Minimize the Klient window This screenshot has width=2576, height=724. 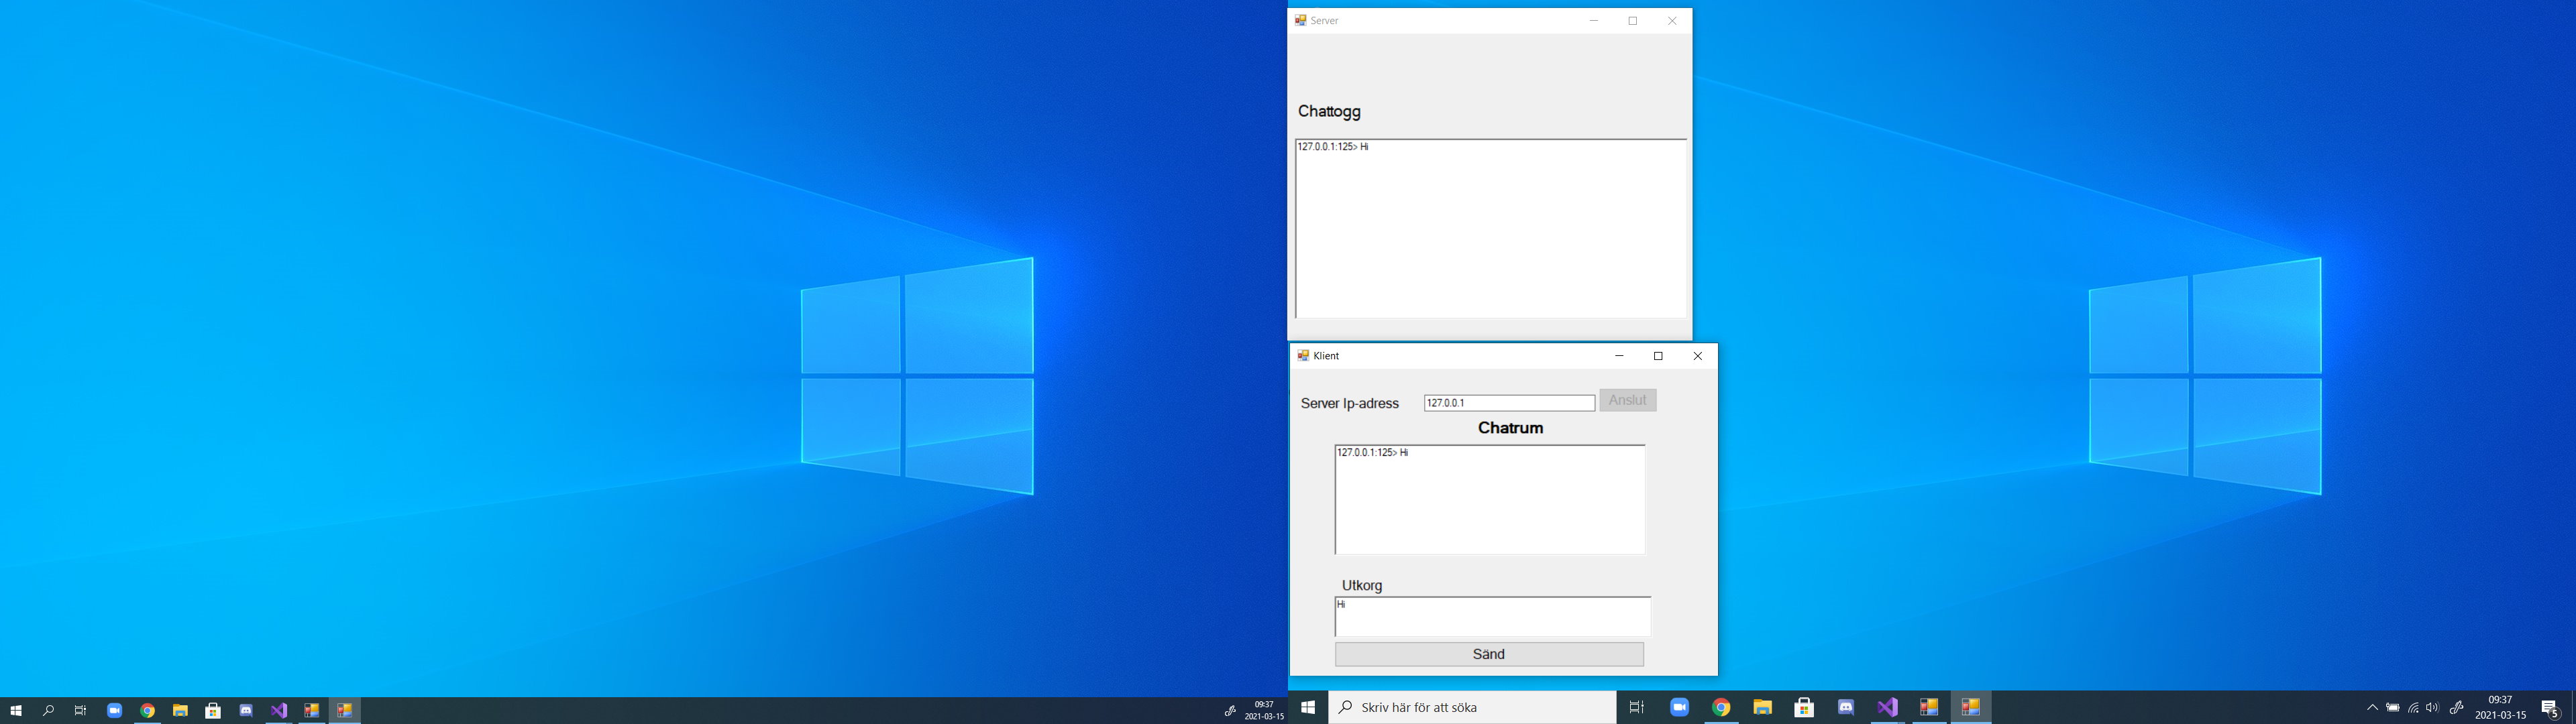(x=1619, y=356)
